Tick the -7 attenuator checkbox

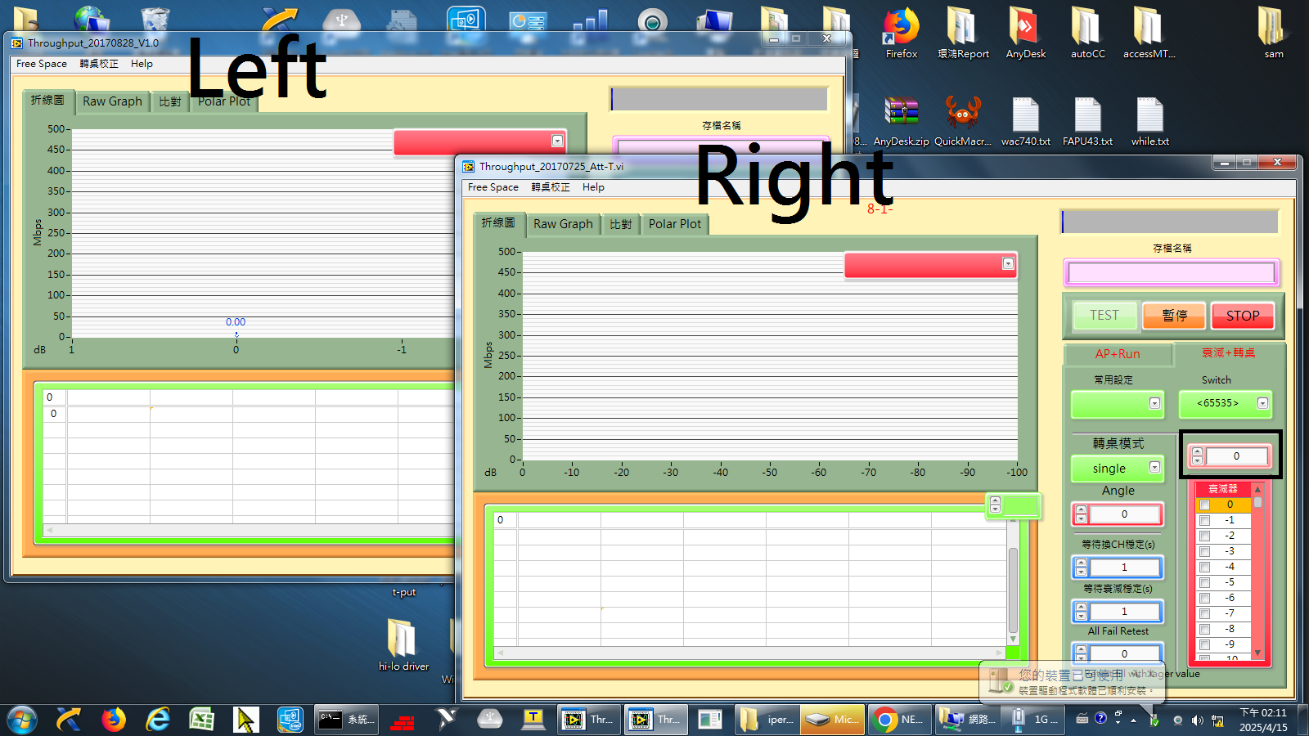1204,613
